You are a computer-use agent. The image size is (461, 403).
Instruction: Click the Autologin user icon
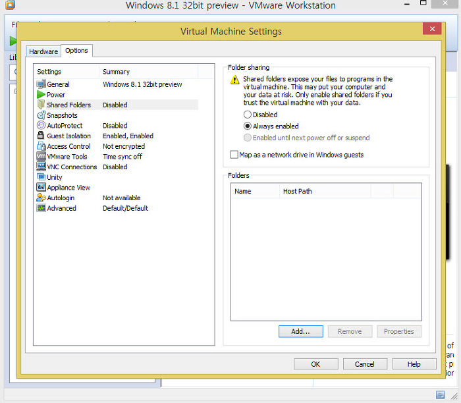(41, 198)
